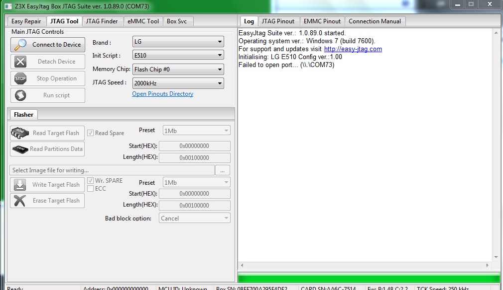Click the write Length(HEX) input field
Viewport: 503px width, 290px height.
[195, 205]
